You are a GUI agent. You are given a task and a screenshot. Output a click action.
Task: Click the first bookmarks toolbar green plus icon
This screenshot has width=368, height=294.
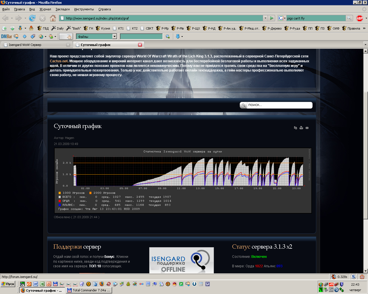click(4, 28)
